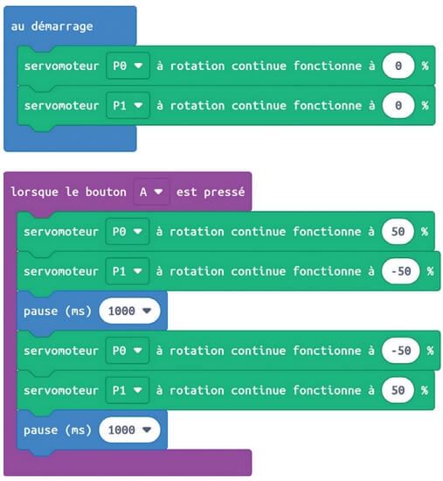Select the first pause (ms) block
The image size is (443, 481).
point(92,310)
